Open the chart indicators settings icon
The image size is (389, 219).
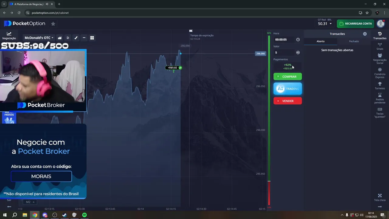68,38
